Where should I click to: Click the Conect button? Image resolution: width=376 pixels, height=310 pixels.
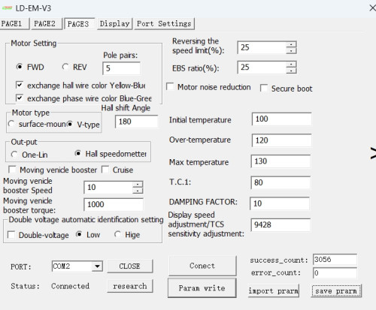tap(202, 266)
